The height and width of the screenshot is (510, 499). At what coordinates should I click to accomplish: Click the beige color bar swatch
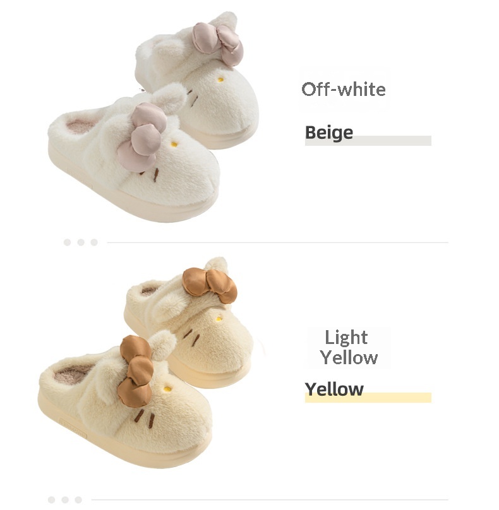(x=368, y=141)
